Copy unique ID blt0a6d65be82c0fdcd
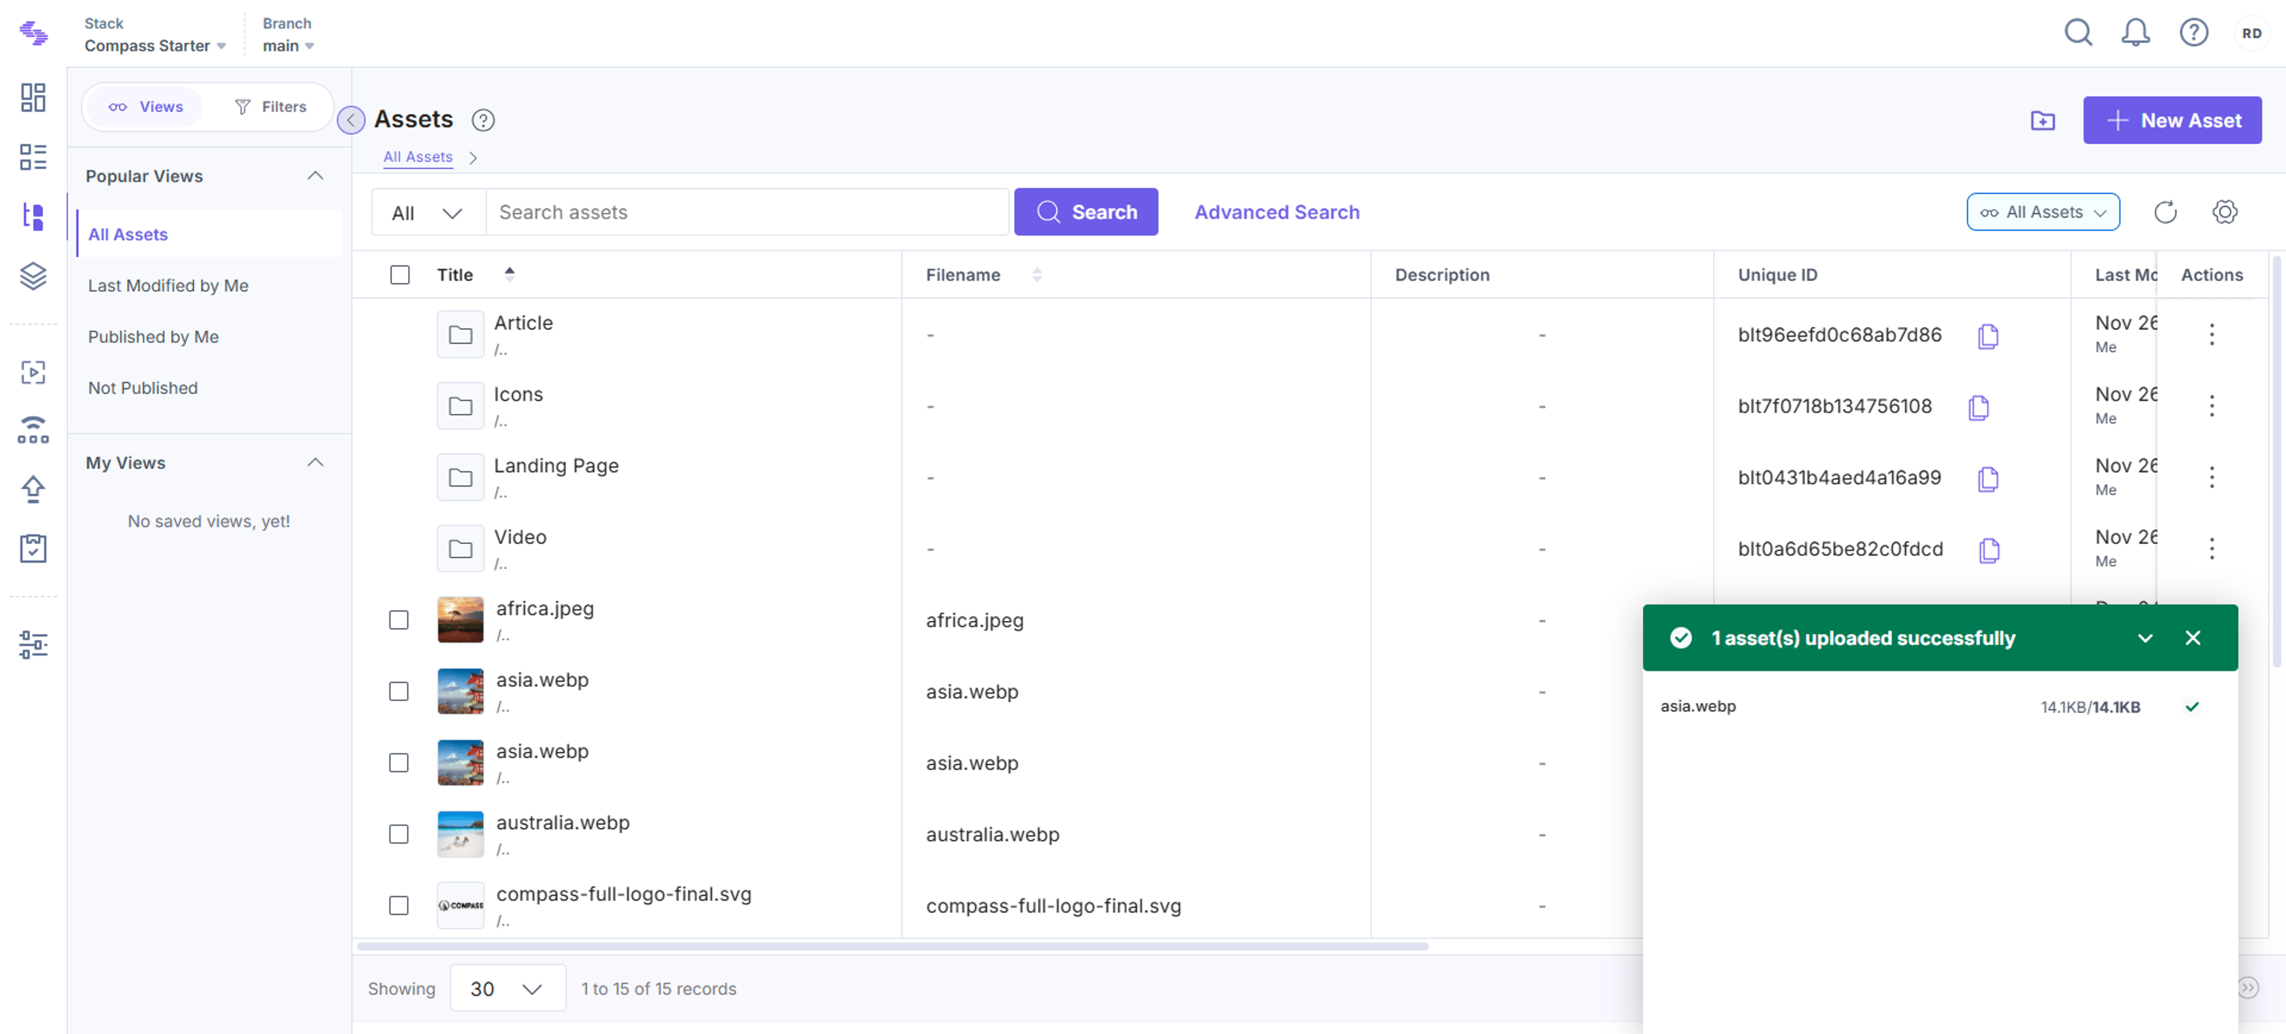The image size is (2286, 1034). (1989, 550)
